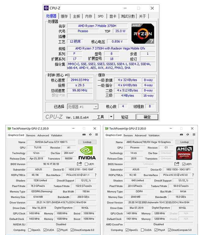Viewport: 204px width, 235px height.
Task: Click the 90.16.1F.00.1B BIOS version field
Action: [x=51, y=164]
